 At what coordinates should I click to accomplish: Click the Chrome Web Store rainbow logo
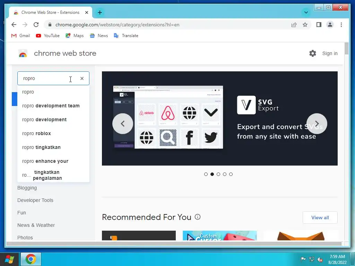coord(23,53)
